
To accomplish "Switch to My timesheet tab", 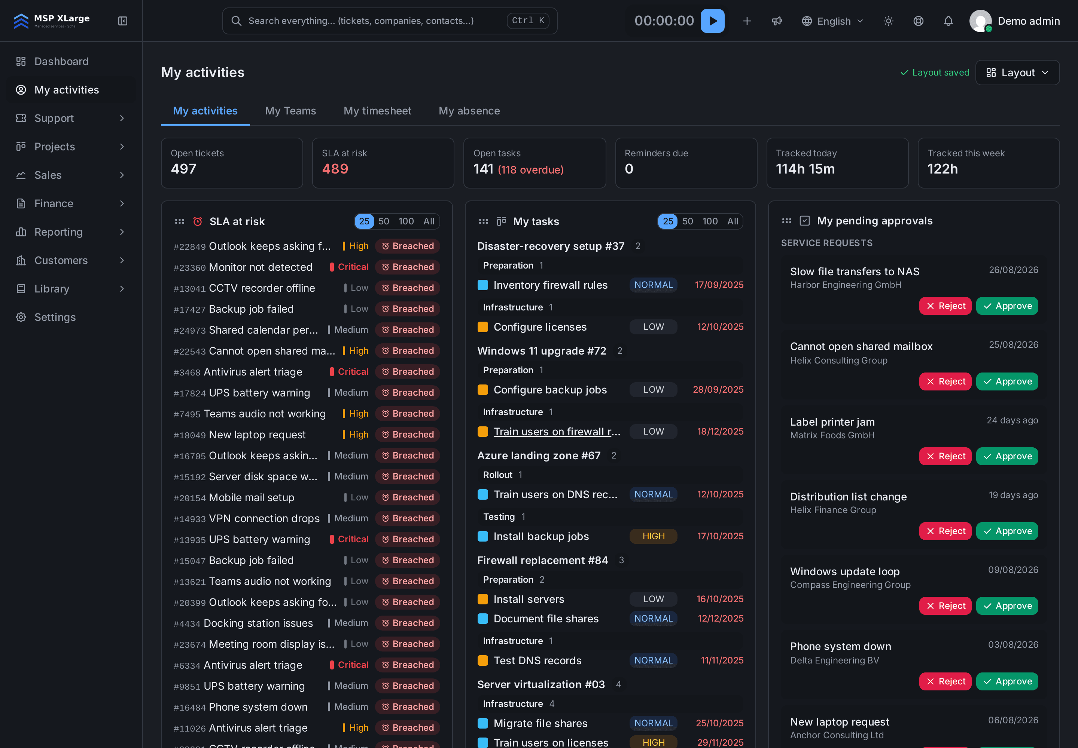I will coord(377,111).
